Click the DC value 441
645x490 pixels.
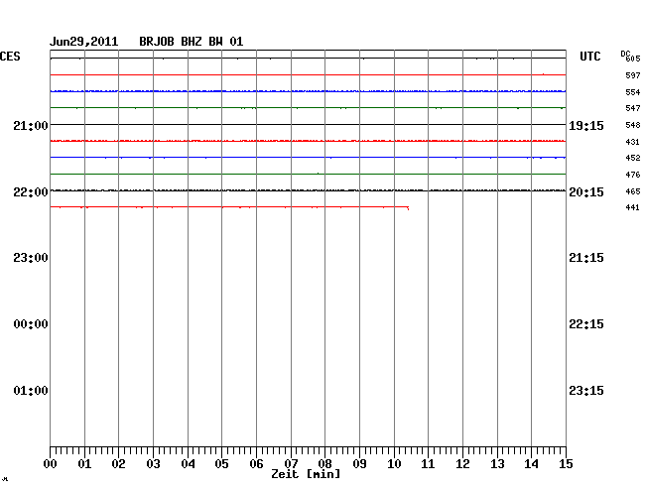pos(633,207)
